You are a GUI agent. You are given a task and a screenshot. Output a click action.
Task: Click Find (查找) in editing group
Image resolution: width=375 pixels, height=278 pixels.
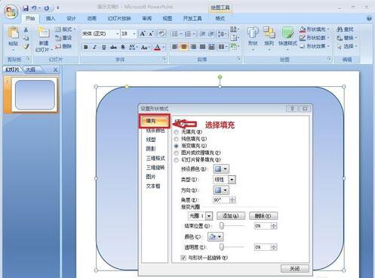pyautogui.click(x=346, y=29)
